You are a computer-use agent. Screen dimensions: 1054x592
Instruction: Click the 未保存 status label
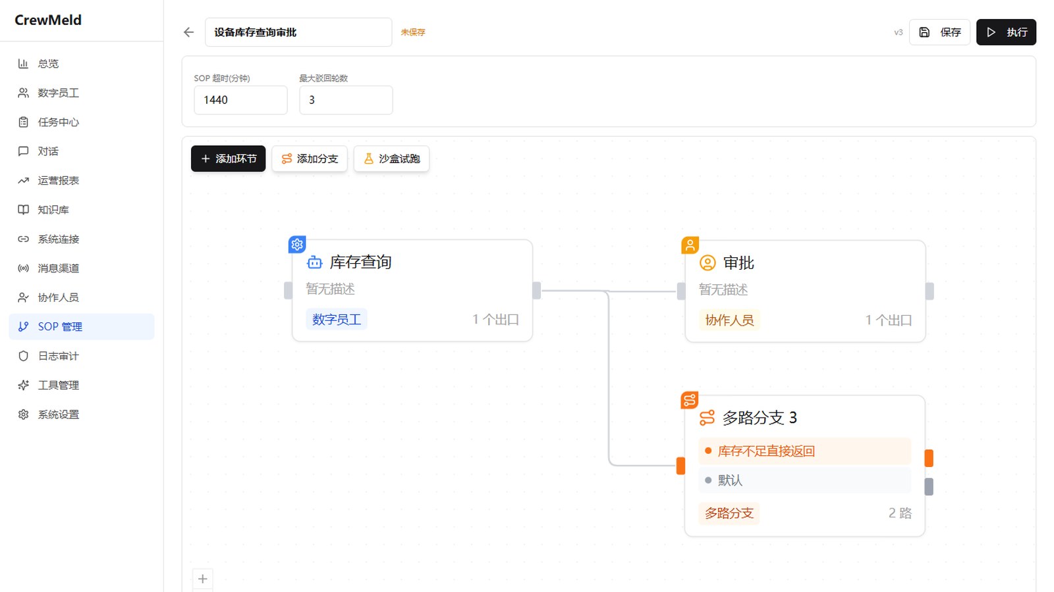pos(413,32)
